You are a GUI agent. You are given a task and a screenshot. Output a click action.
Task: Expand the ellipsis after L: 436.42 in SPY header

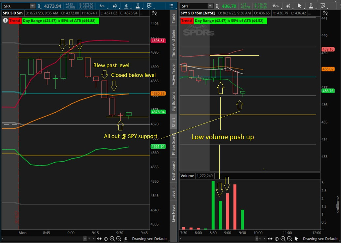pyautogui.click(x=310, y=13)
